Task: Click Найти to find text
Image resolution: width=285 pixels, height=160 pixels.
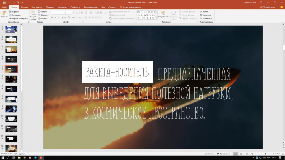Action: [204, 11]
